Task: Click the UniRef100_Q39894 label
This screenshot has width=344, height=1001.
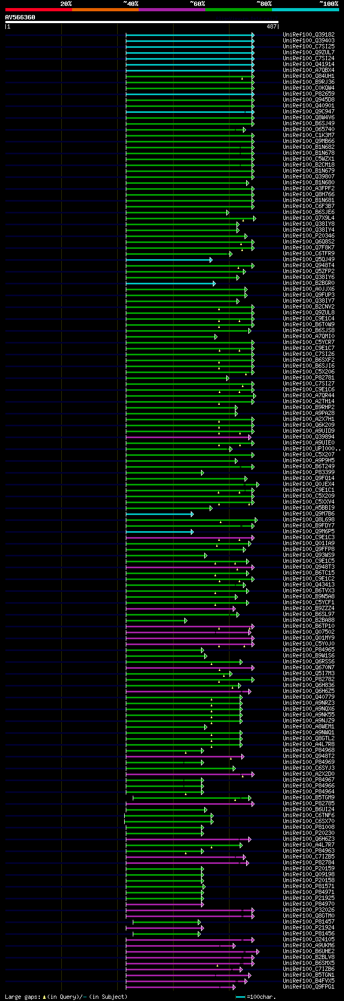Action: pos(309,437)
